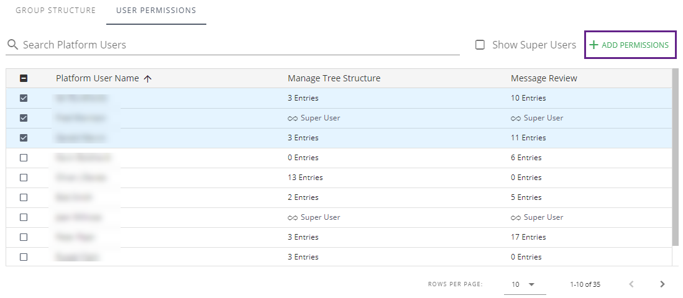Click infinity icon under Manage Tree Structure in checked Super User row

(293, 119)
